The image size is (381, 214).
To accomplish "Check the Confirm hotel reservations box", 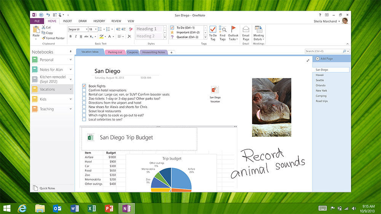I will point(84,90).
